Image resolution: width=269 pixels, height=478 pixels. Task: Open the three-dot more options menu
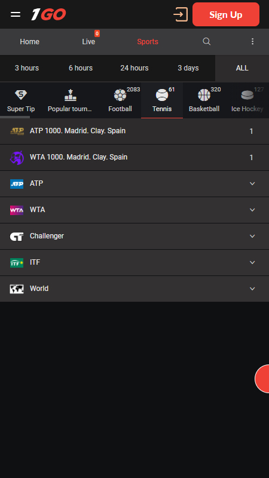[252, 41]
